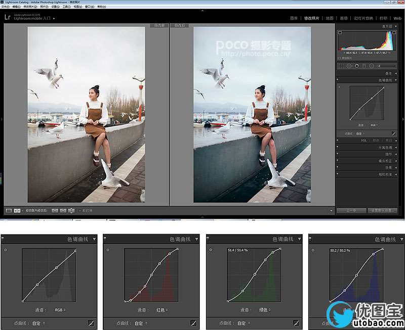This screenshot has height=330, width=405.
Task: Expand the 分离色调 panel
Action: 396,148
